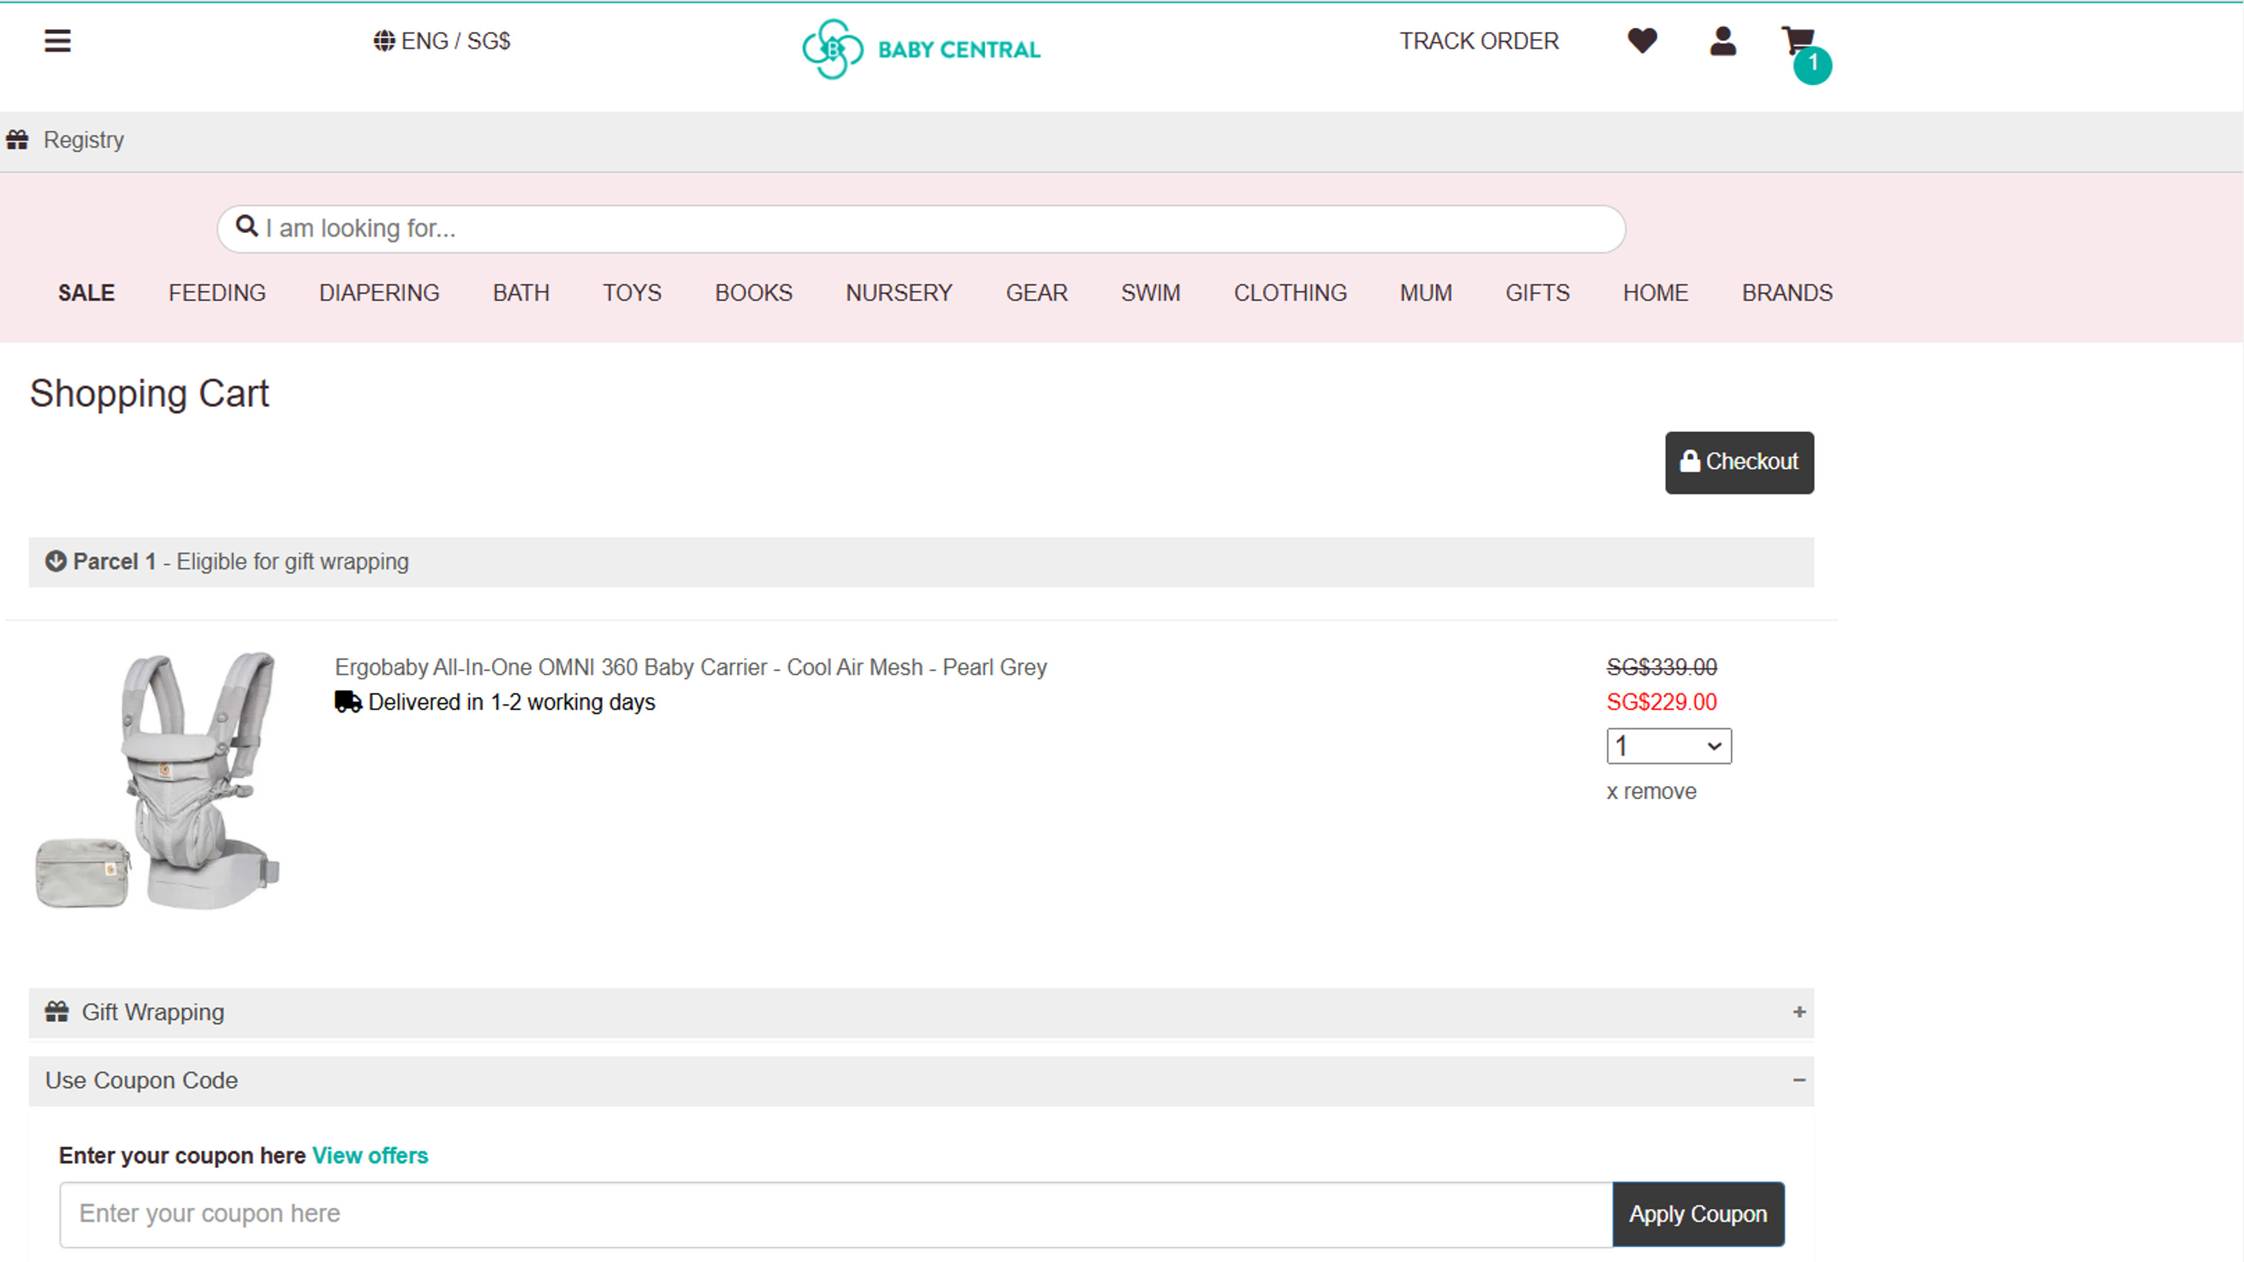Remove the Ergobaby carrier from cart
This screenshot has width=2244, height=1262.
(x=1651, y=792)
